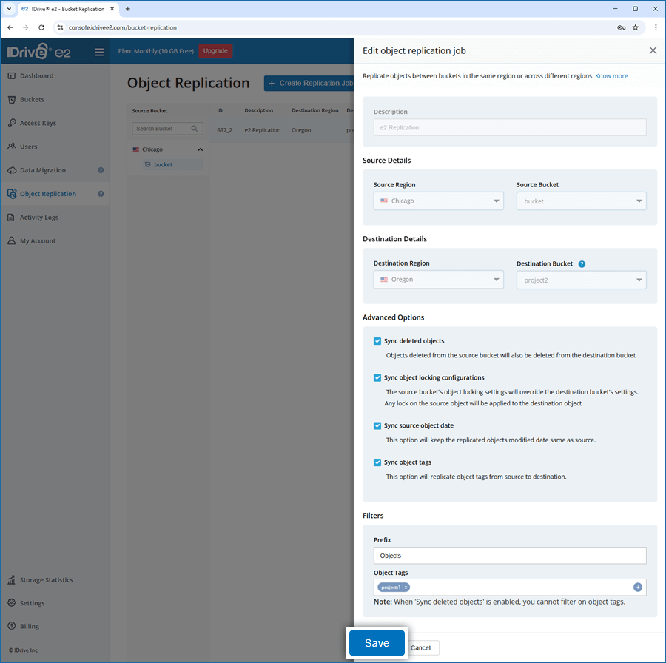Click the password key icon
The width and height of the screenshot is (666, 663).
click(x=621, y=27)
